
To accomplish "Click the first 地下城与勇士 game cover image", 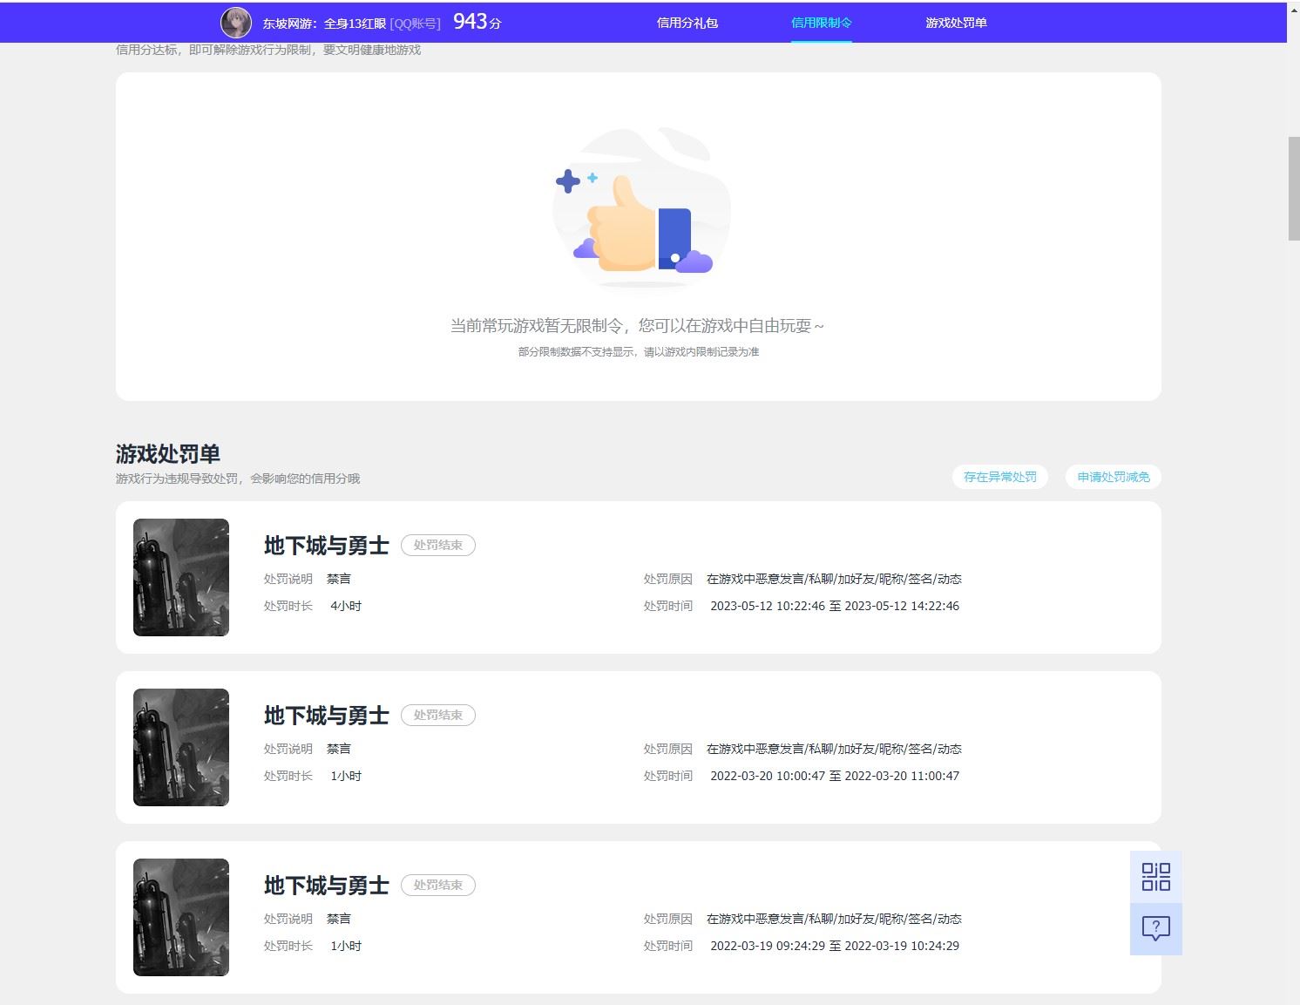I will point(180,577).
